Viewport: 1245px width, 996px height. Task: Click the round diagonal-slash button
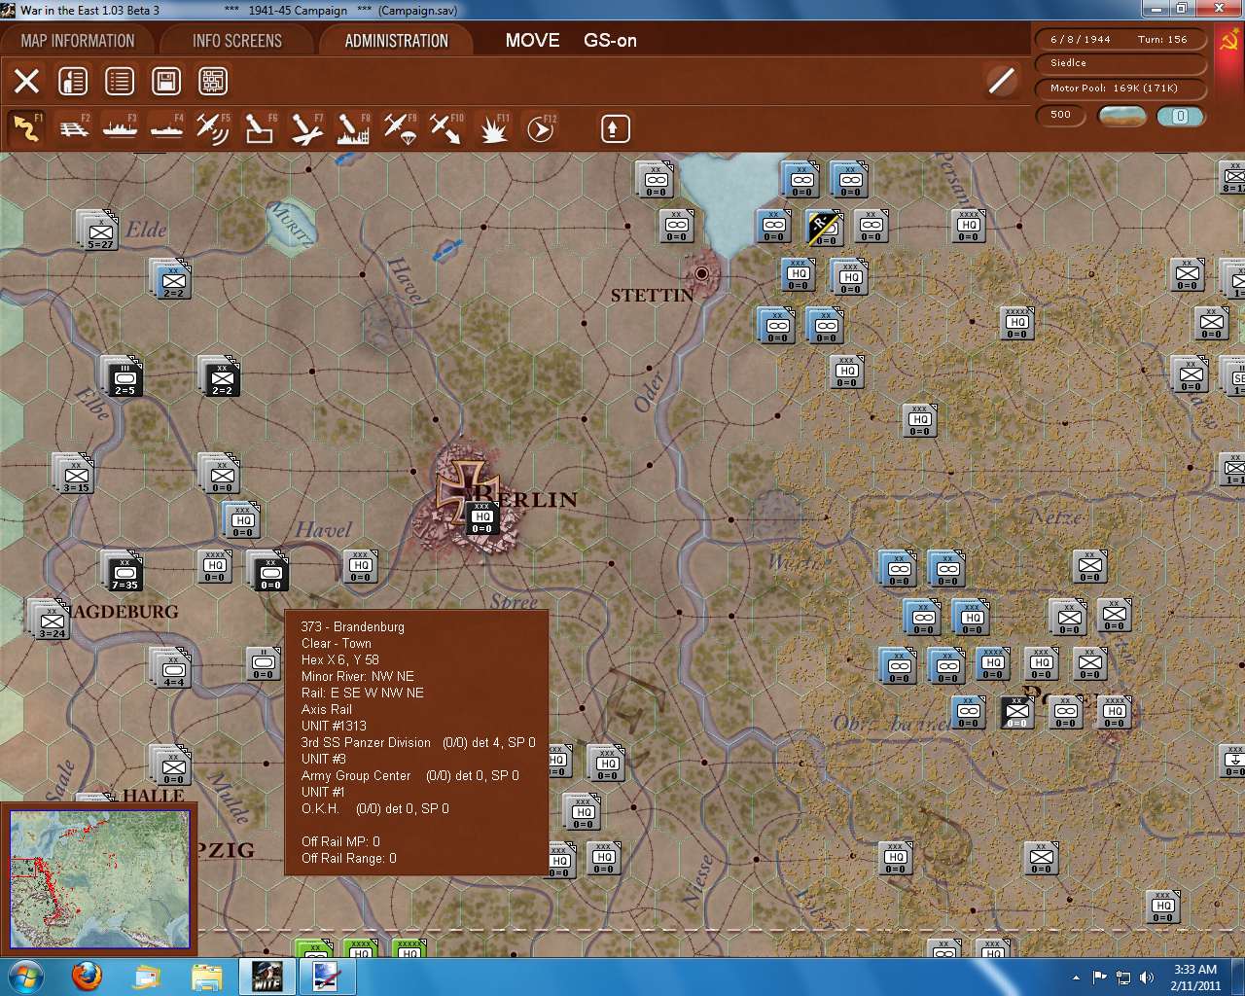point(1001,81)
